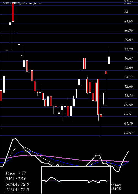This screenshot has width=138, height=194.
Task: Select the 77.73 price axis label
Action: point(129,49)
